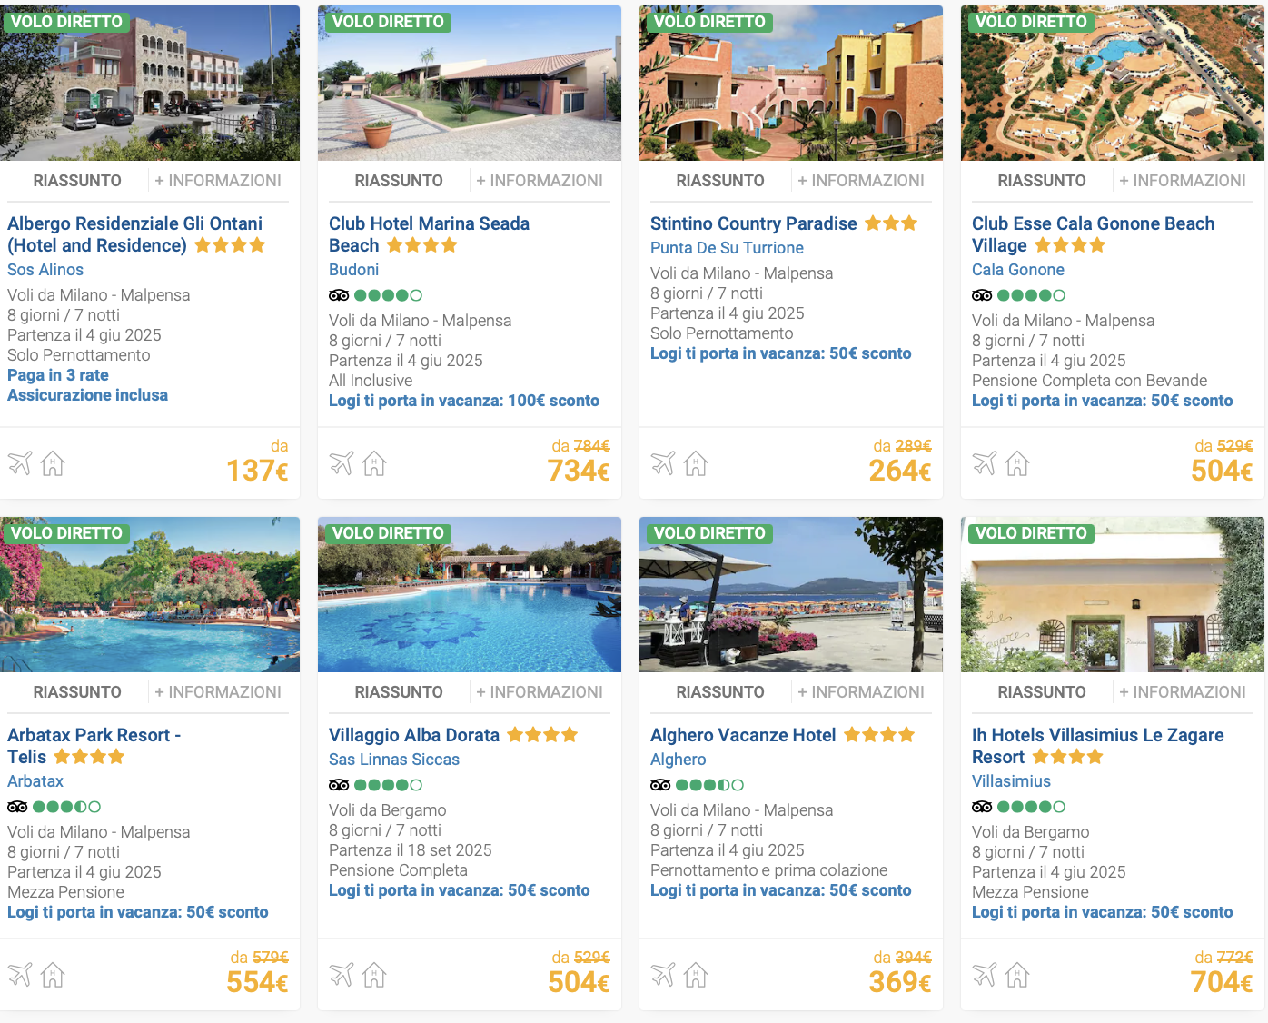Image resolution: width=1268 pixels, height=1023 pixels.
Task: Click airplane icon on Arbatax Park Resort card
Action: [x=20, y=975]
